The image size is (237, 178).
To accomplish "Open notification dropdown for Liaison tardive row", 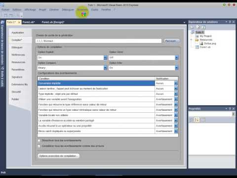I will point(176,89).
